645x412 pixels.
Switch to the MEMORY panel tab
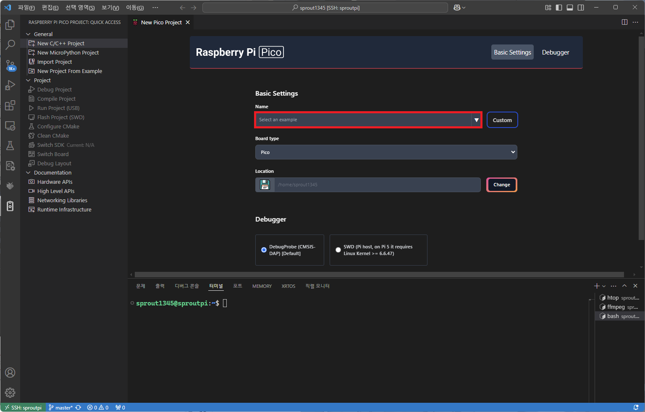(x=262, y=286)
